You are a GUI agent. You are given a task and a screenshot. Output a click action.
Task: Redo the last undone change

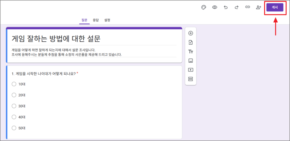point(237,7)
